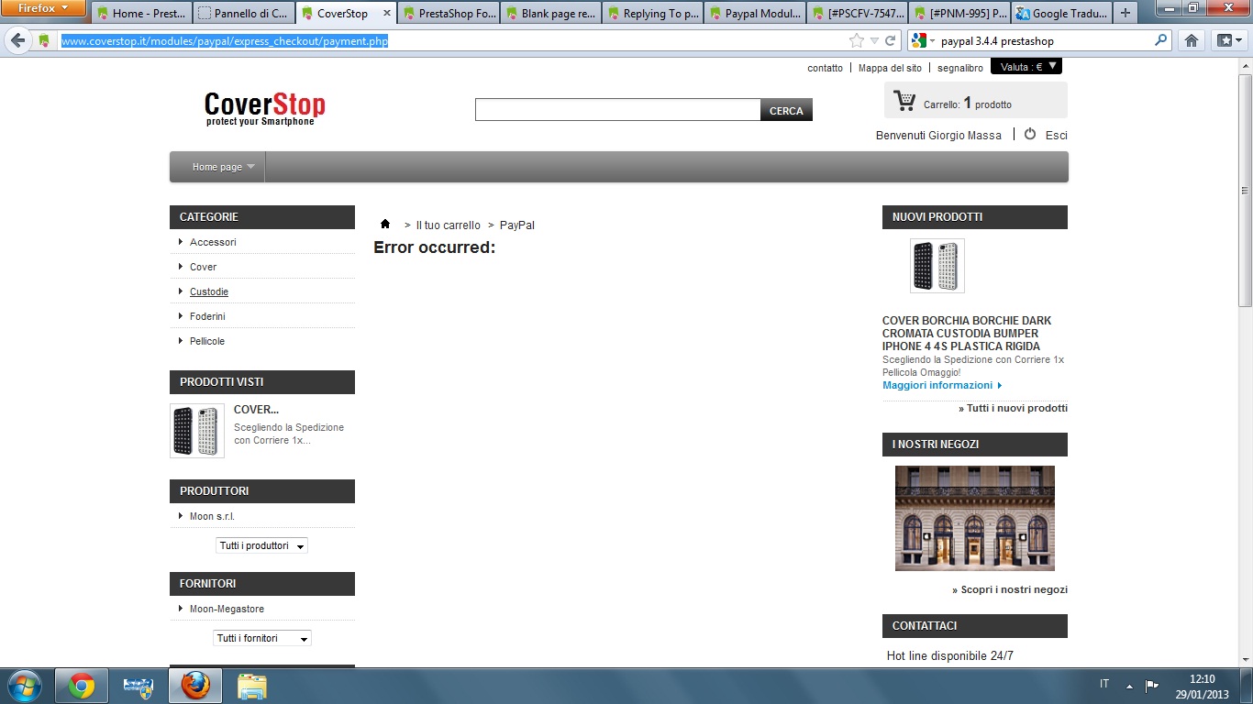
Task: Click the shopping cart icon
Action: (x=904, y=101)
